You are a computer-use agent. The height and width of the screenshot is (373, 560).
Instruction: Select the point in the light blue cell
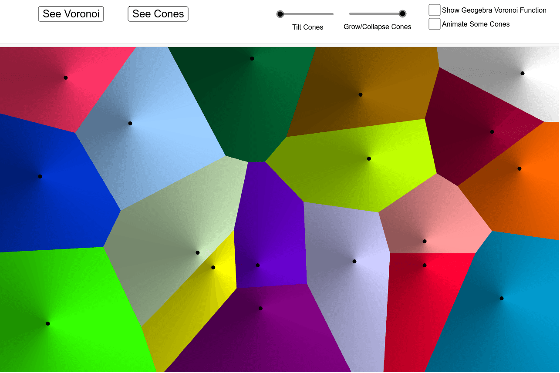pos(130,124)
